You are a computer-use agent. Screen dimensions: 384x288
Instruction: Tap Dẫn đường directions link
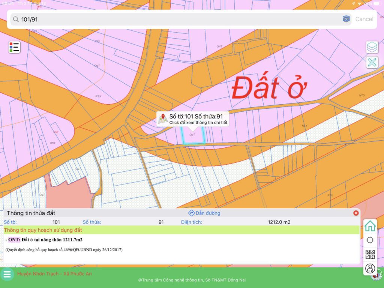(x=204, y=213)
